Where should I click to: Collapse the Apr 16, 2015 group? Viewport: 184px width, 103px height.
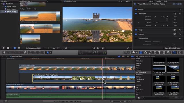click(x=20, y=9)
